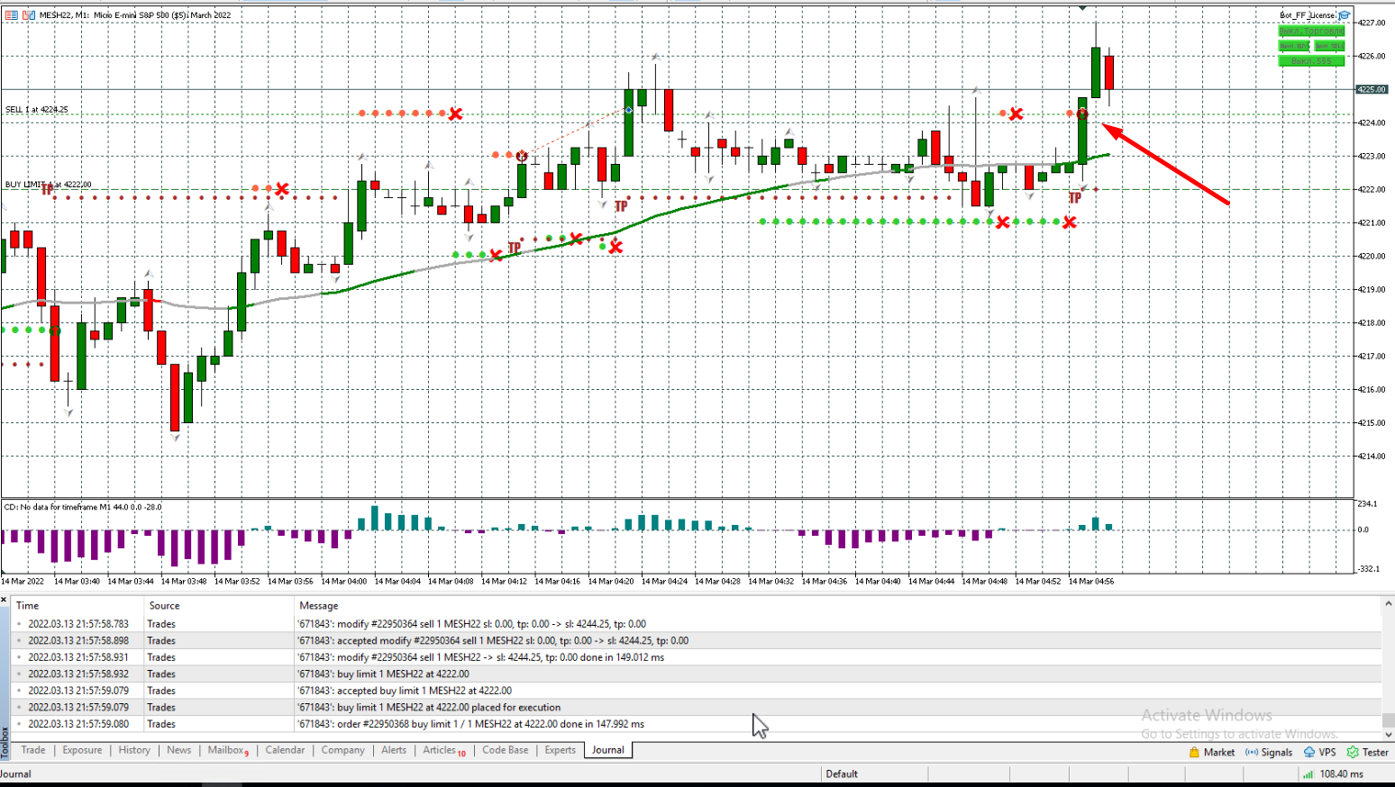Select the 'SELL 1 at 4224.25' order label
The image size is (1395, 787).
click(36, 110)
